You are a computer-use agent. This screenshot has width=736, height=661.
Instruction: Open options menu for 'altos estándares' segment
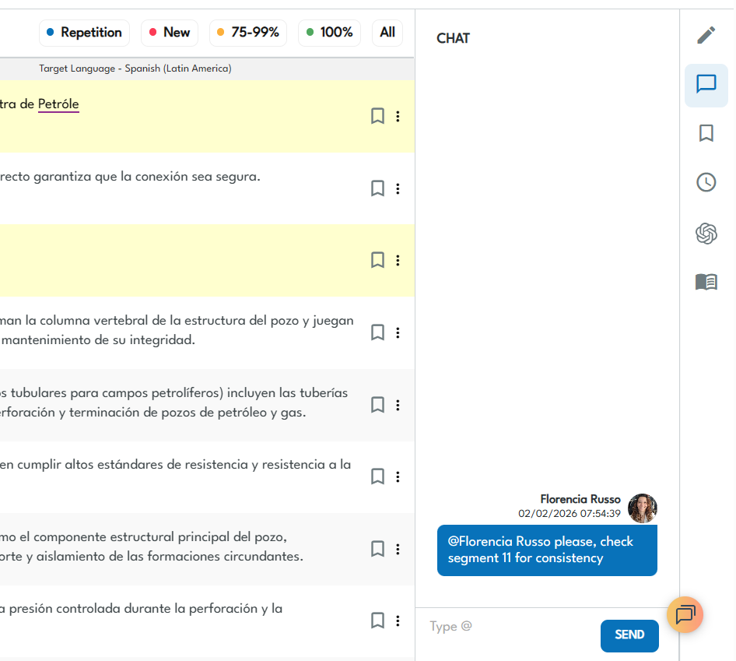(x=398, y=476)
